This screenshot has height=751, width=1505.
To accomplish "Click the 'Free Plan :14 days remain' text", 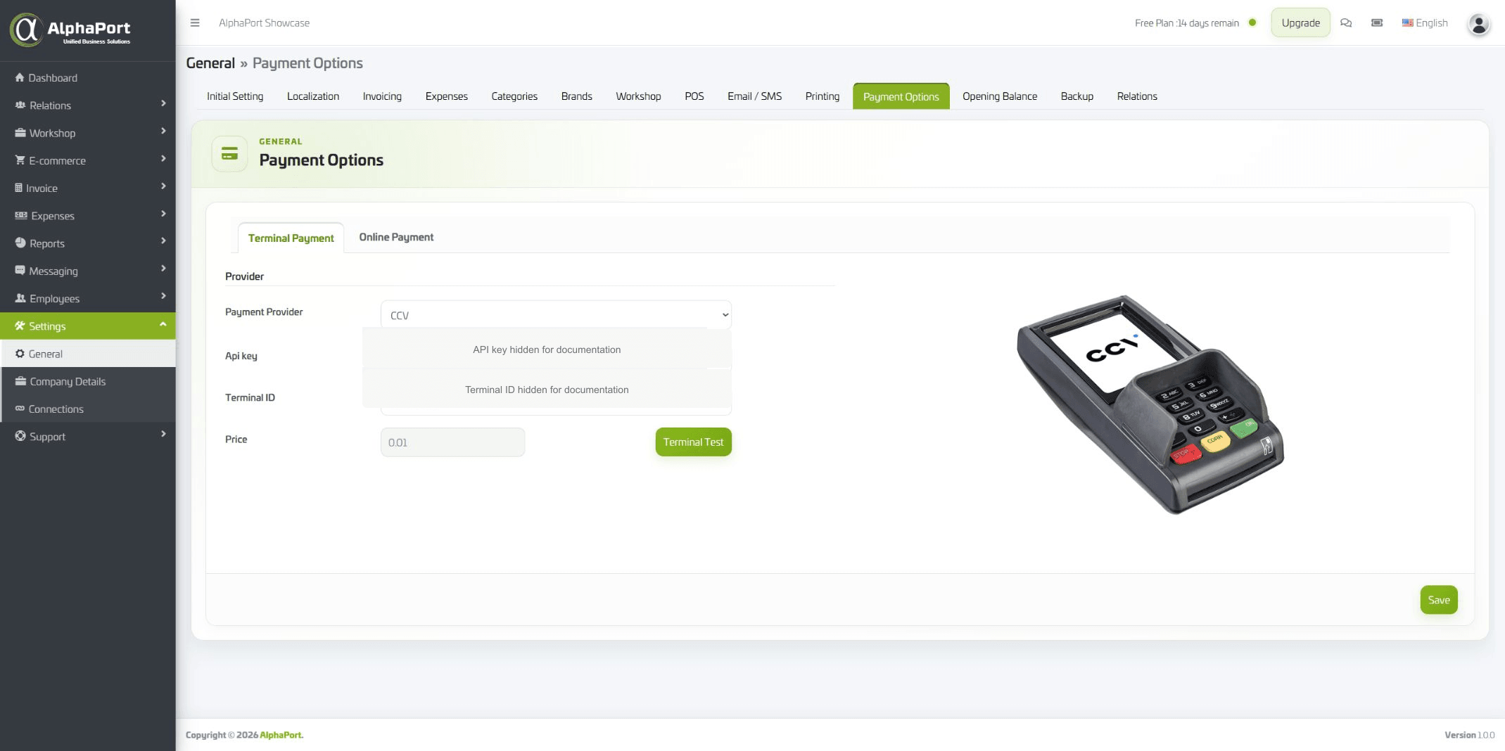I will click(1186, 23).
